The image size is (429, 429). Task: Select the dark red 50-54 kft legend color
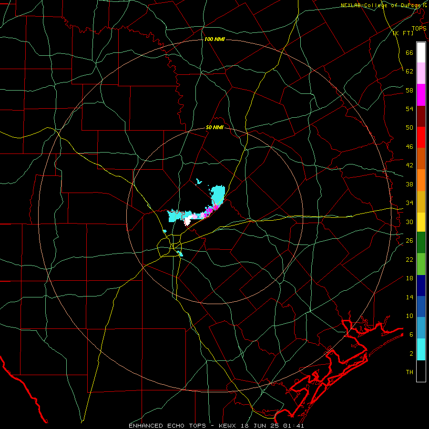421,116
